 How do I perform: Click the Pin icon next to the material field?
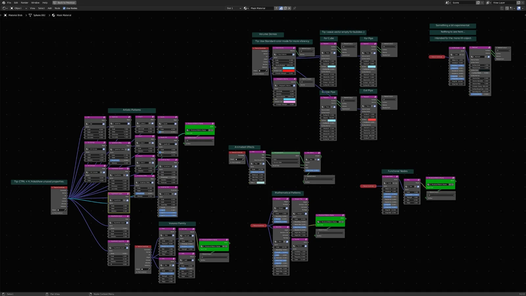(x=294, y=8)
